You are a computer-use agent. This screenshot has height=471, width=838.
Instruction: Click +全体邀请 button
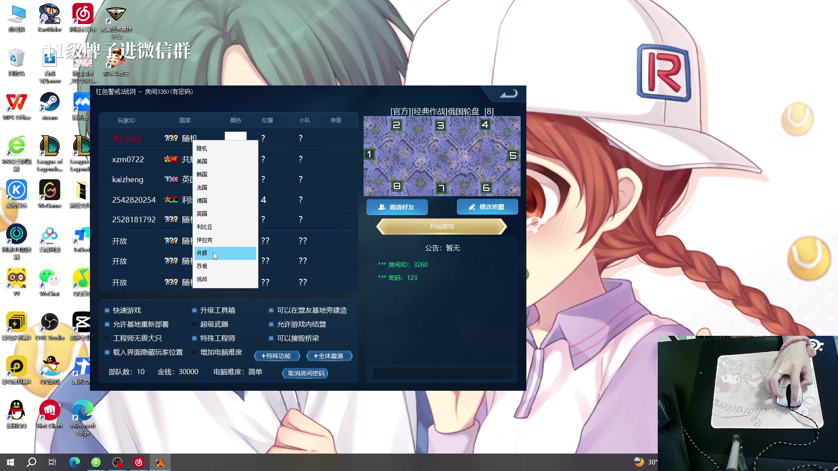pos(329,356)
